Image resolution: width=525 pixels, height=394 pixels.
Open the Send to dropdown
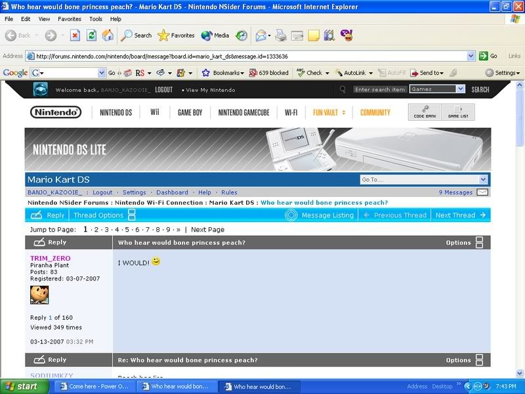427,73
